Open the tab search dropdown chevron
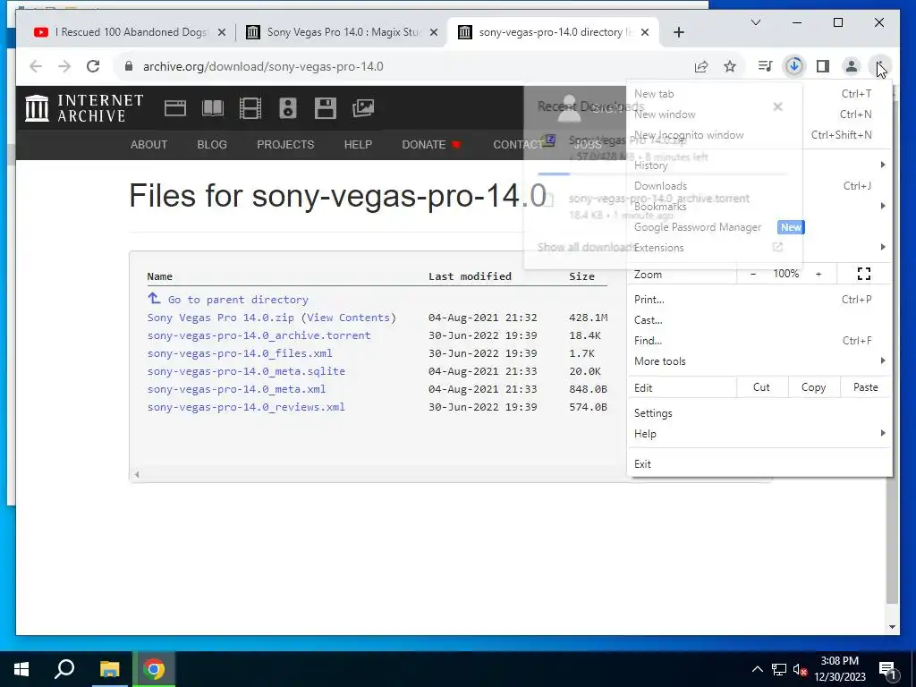 [x=755, y=22]
